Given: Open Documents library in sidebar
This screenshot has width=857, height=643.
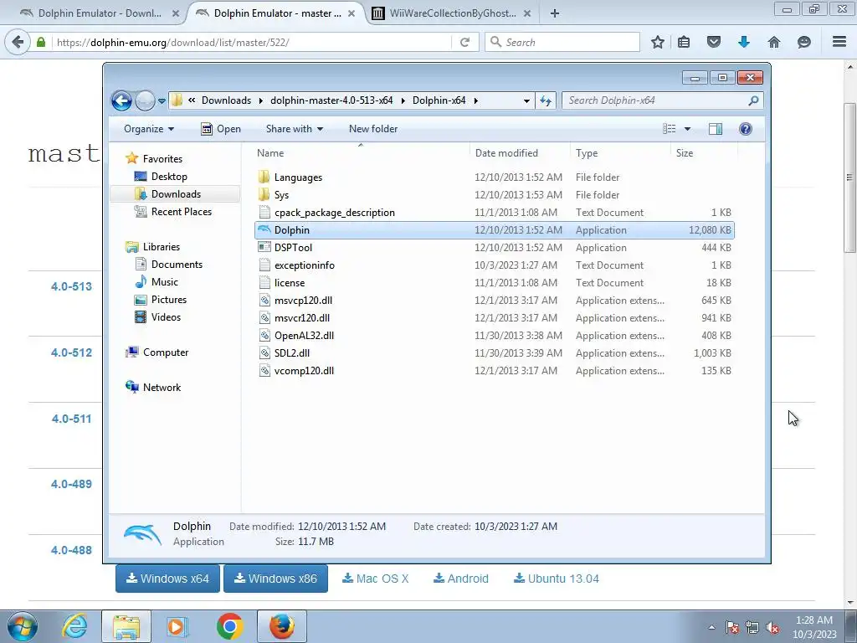Looking at the screenshot, I should [177, 265].
